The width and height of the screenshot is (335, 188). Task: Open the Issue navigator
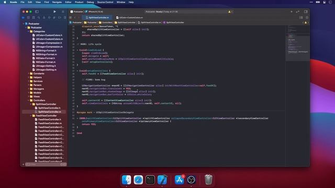(x=44, y=17)
